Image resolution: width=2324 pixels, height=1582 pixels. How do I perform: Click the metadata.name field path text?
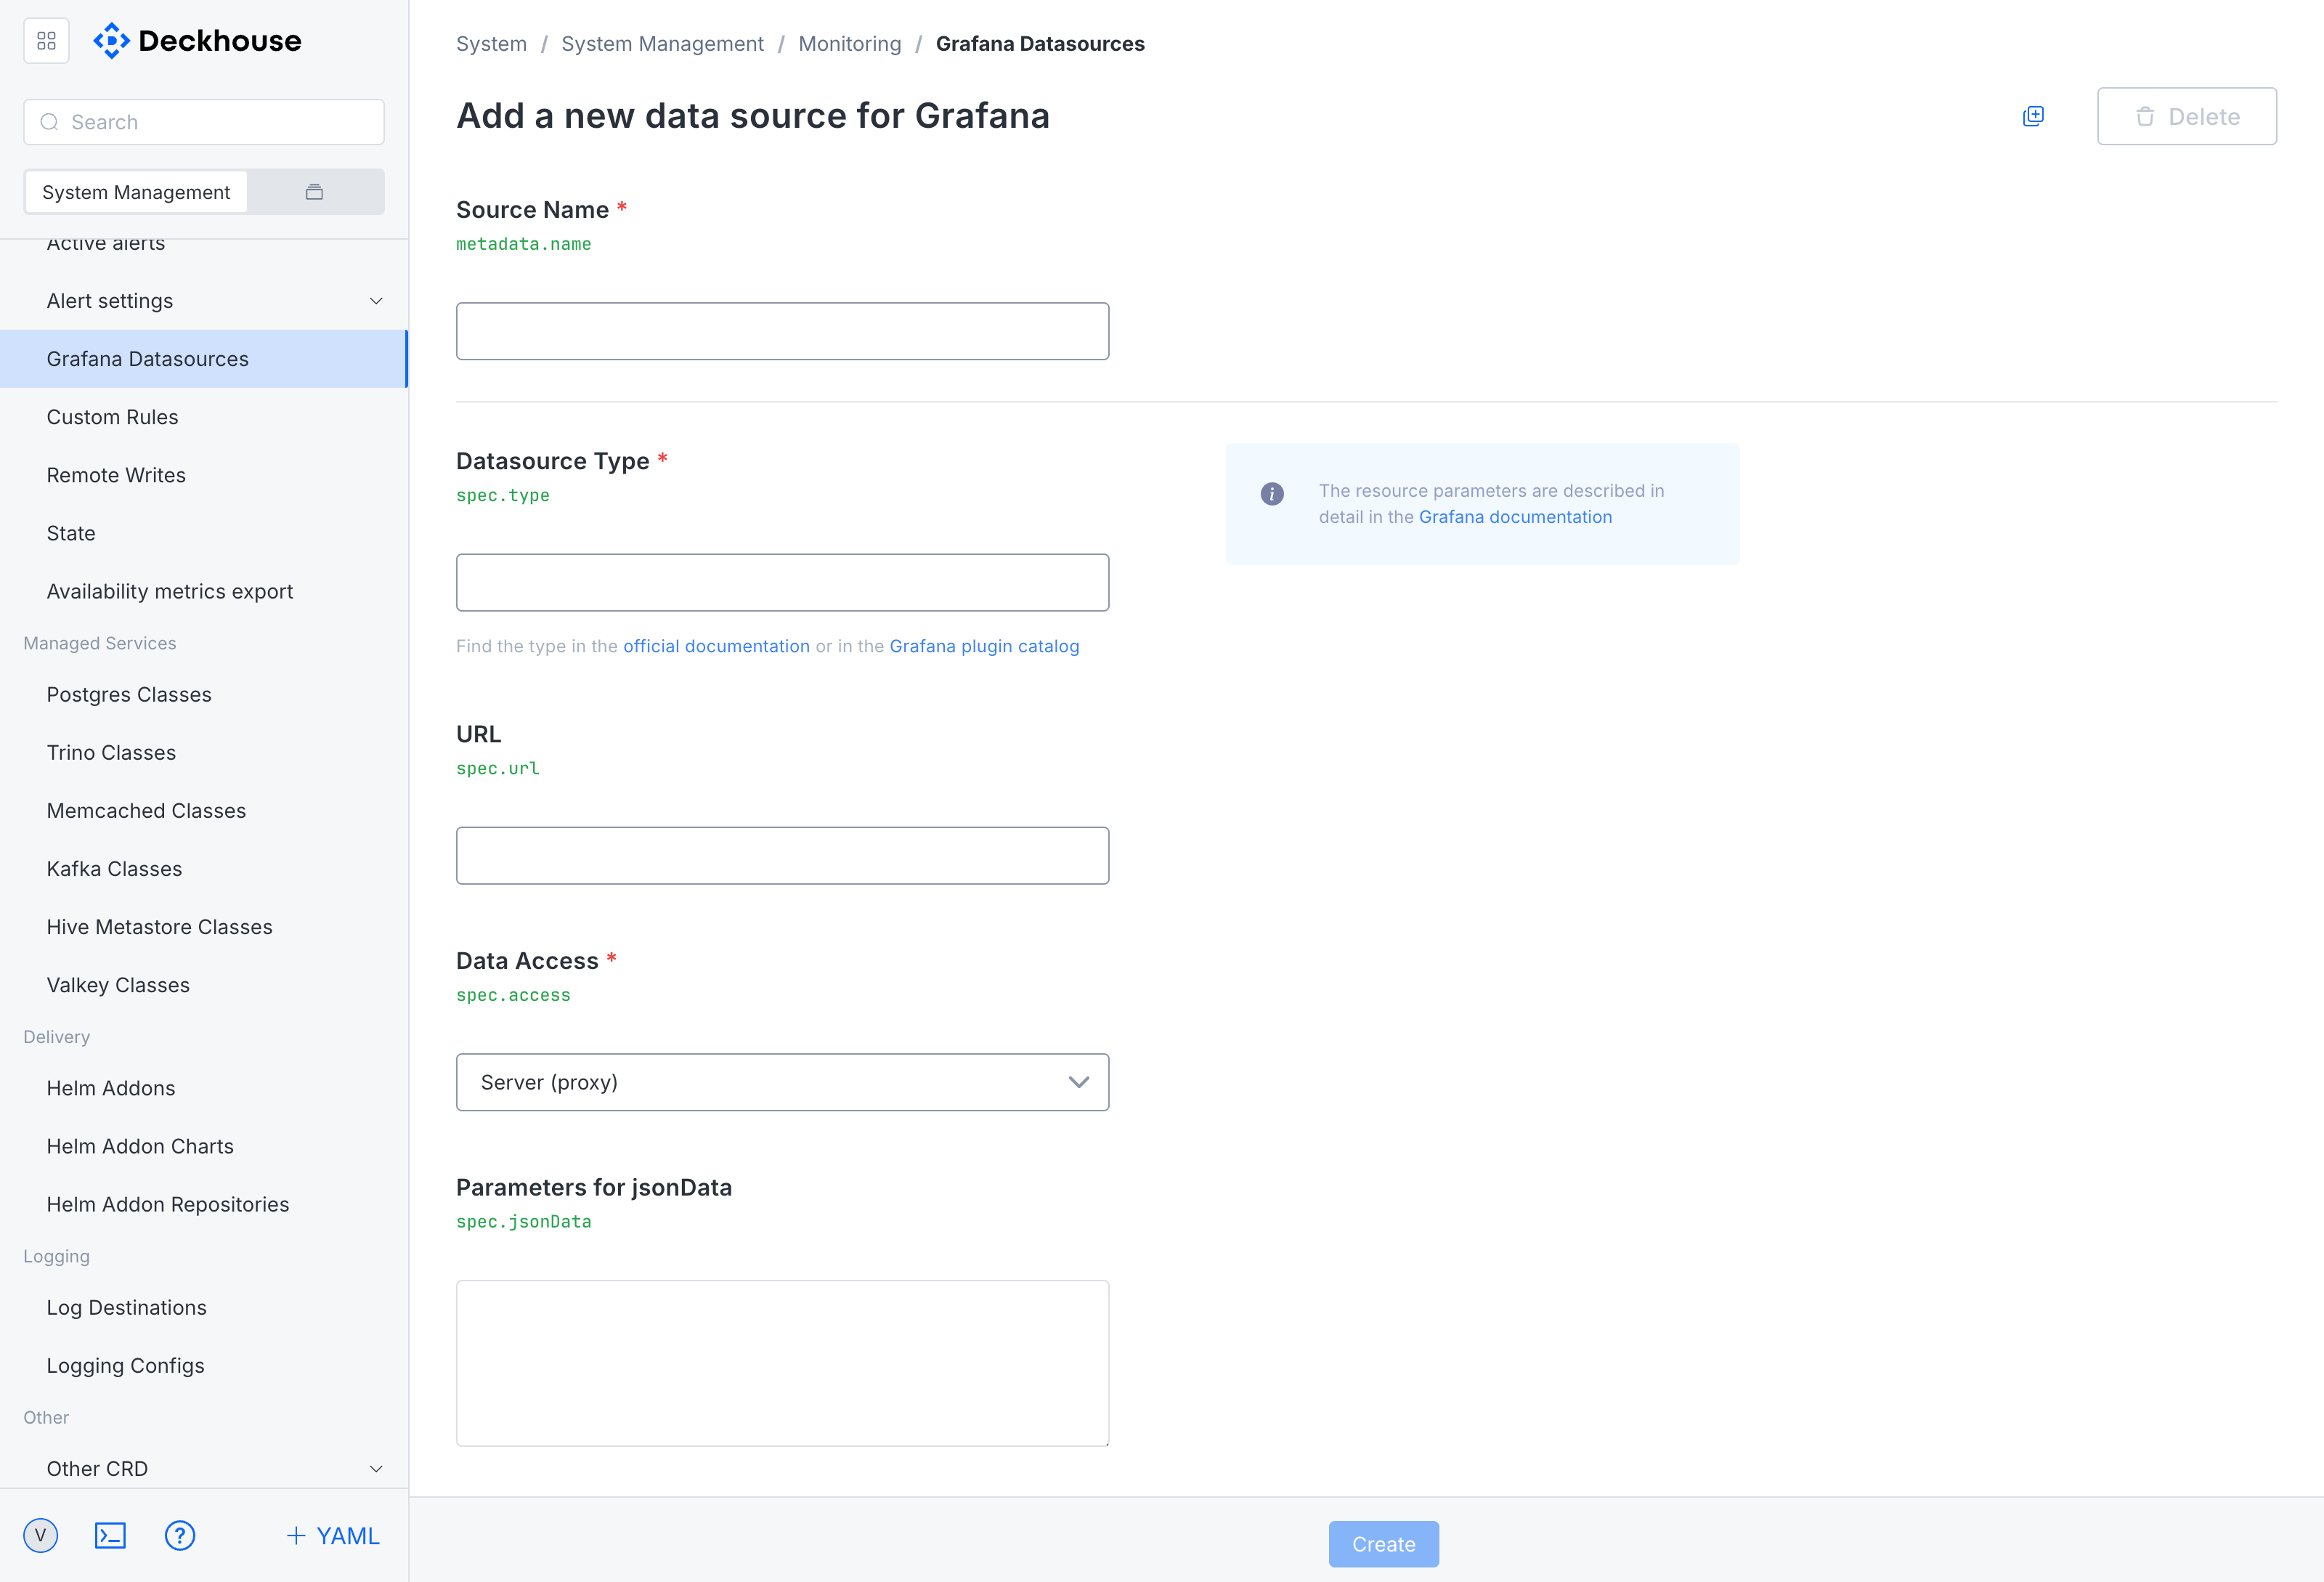click(523, 244)
